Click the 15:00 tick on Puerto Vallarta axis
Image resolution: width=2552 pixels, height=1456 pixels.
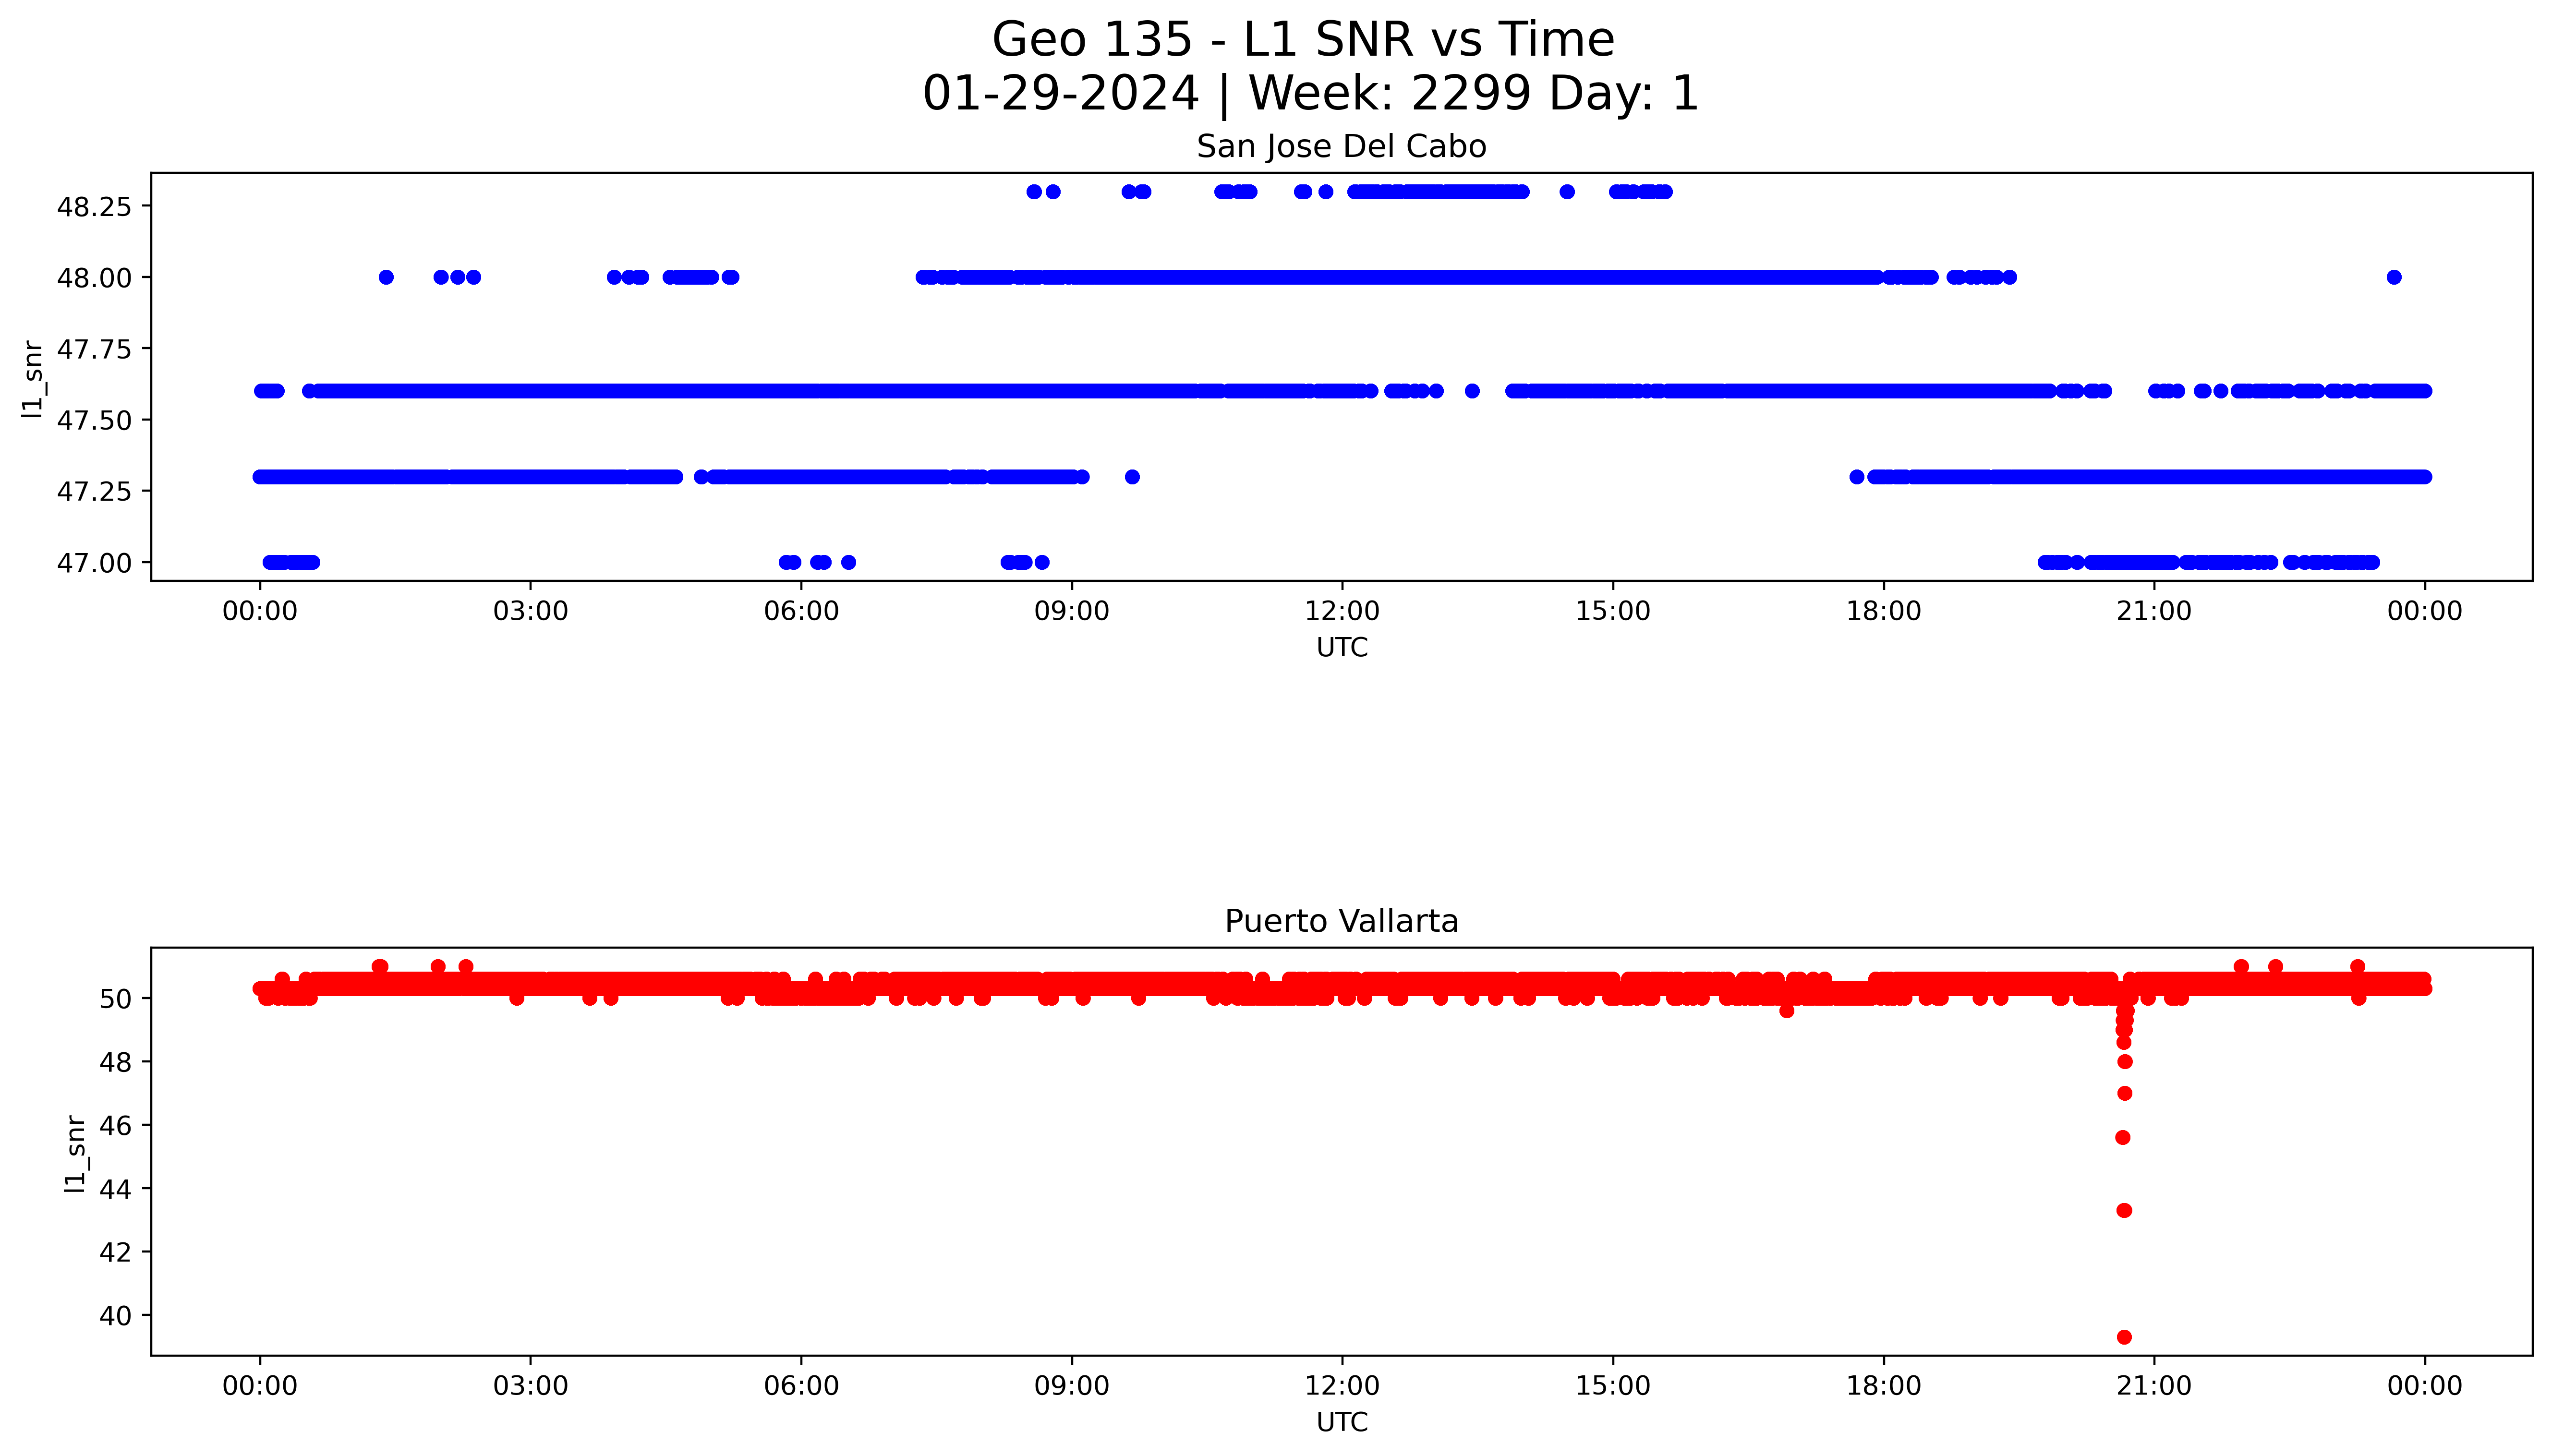pyautogui.click(x=1613, y=1386)
